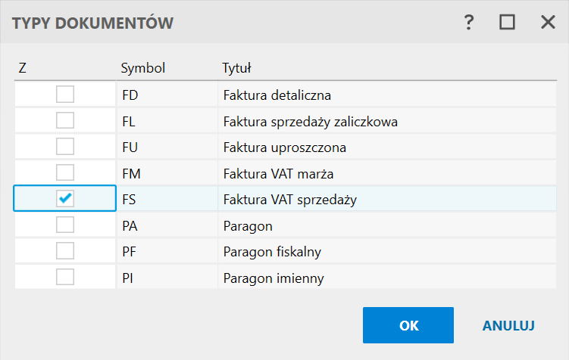569x360 pixels.
Task: Maximize the Typy dokumentów dialog
Action: pyautogui.click(x=507, y=23)
